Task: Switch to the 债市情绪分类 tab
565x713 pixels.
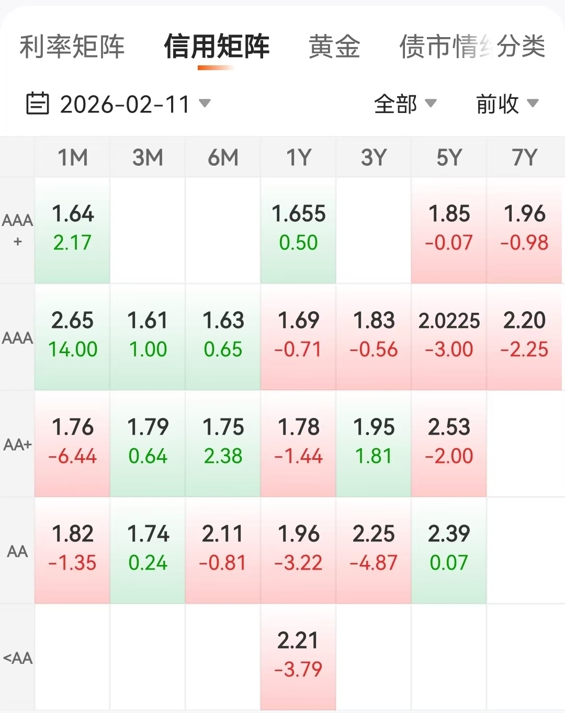Action: tap(472, 47)
